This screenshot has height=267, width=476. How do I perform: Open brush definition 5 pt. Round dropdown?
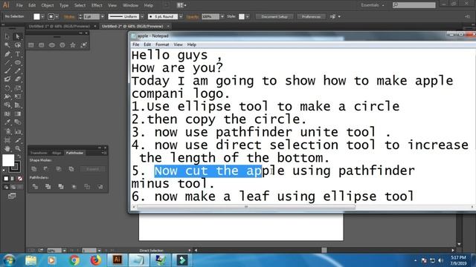tap(181, 16)
